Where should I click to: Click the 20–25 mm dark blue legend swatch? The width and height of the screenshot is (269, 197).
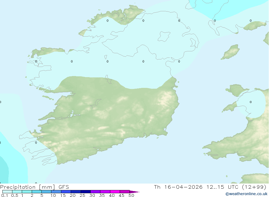76,192
